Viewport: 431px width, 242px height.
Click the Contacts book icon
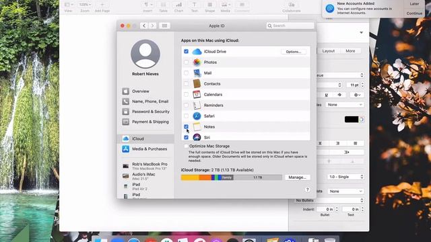[197, 83]
